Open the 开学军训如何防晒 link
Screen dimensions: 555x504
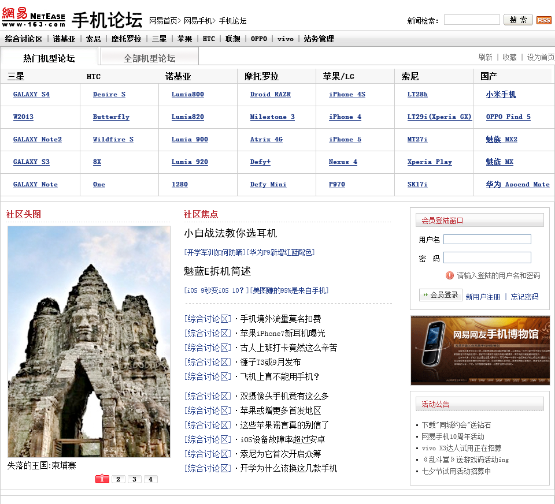(x=215, y=252)
